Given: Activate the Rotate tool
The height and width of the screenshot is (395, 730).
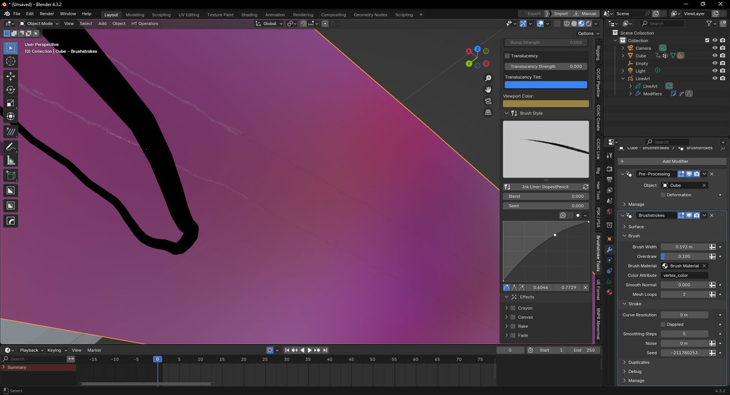Looking at the screenshot, I should pyautogui.click(x=10, y=89).
